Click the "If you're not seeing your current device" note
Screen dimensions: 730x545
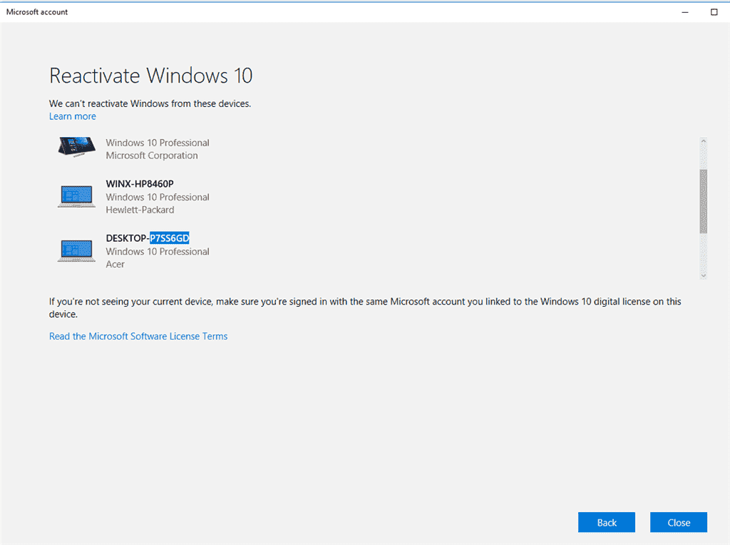[x=365, y=308]
